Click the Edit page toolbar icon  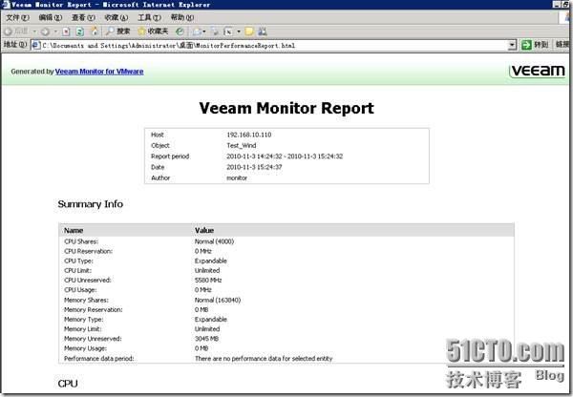(228, 31)
